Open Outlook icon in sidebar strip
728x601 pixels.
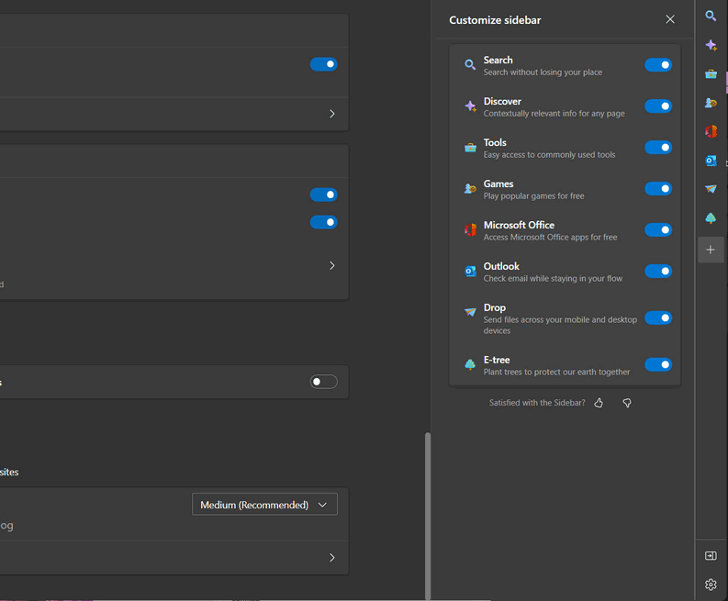click(711, 161)
